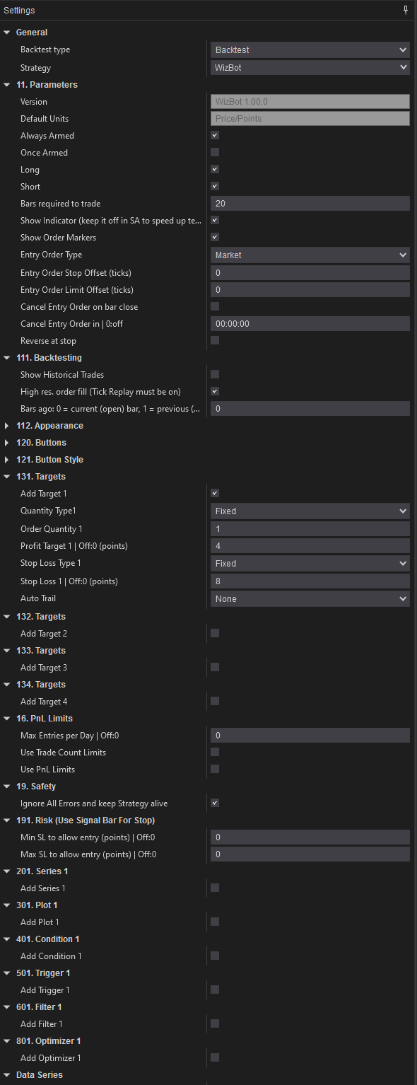Enable the Add Target 3 checkbox
The height and width of the screenshot is (1085, 417).
[215, 667]
